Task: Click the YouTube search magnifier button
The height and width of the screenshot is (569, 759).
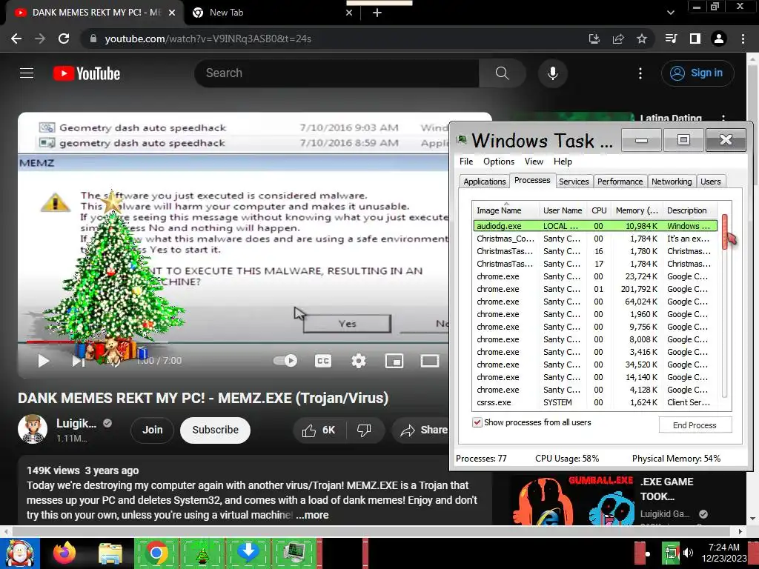Action: click(502, 73)
